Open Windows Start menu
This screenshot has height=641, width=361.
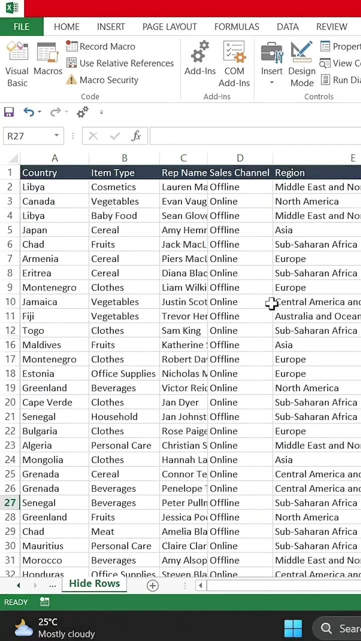[x=293, y=628]
